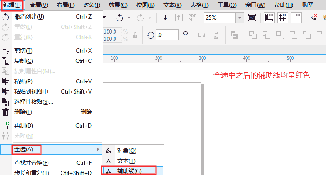Choose 撤消创建(U) from Edit menu

point(52,17)
